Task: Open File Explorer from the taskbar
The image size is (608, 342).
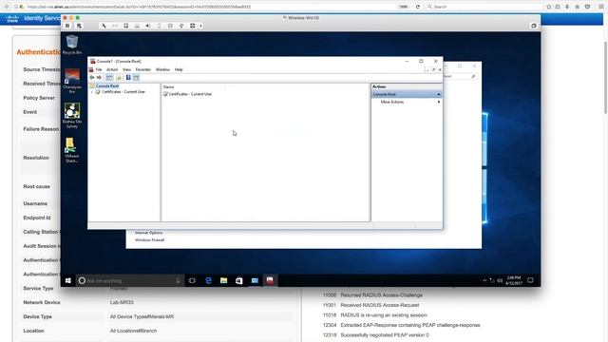Action: [224, 280]
